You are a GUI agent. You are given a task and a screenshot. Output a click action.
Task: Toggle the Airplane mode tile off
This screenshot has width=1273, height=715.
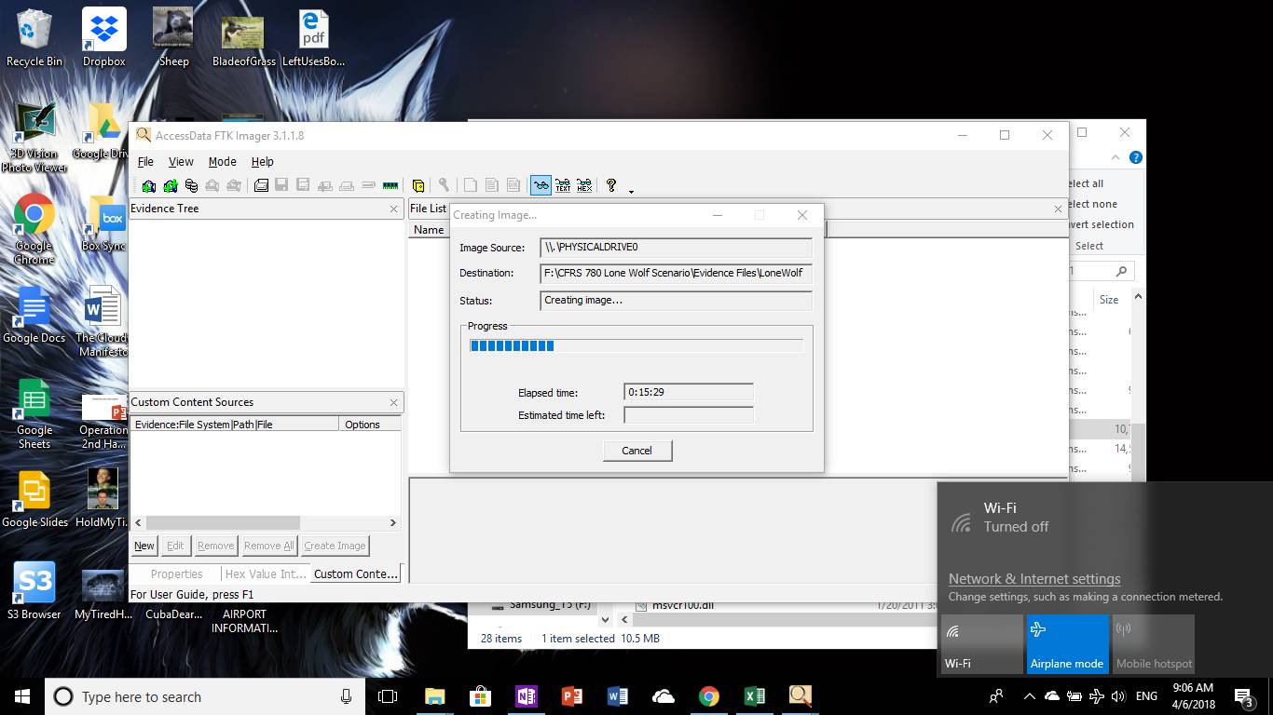click(x=1067, y=643)
